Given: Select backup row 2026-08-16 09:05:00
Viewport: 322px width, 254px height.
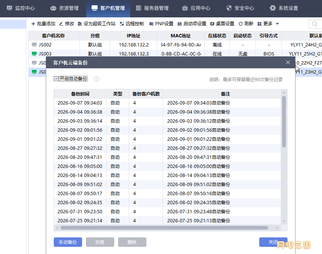Looking at the screenshot, I should [x=167, y=166].
